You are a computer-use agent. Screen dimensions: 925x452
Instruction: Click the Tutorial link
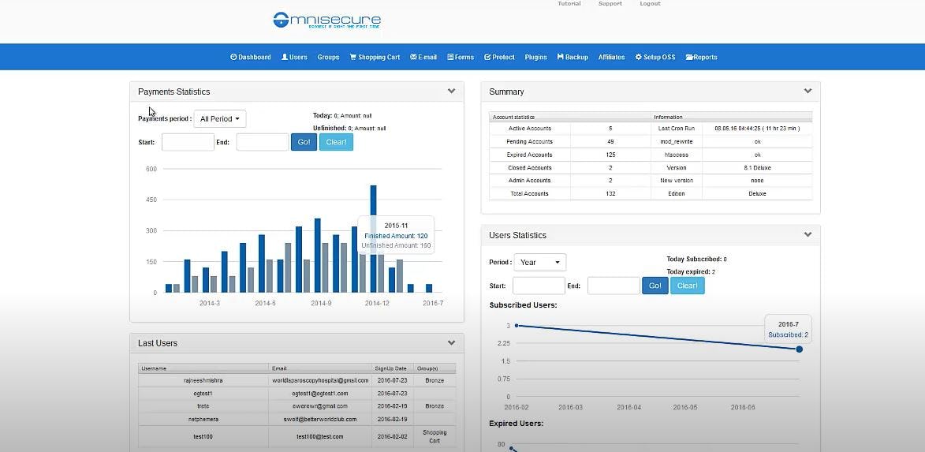pos(569,3)
